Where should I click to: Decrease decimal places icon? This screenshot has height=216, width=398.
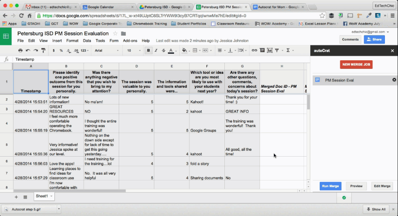69,50
